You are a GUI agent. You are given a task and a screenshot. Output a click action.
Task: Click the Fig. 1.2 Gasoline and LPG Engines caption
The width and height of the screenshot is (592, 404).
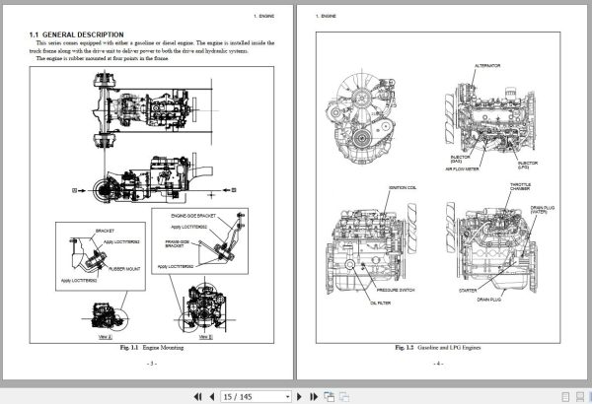tap(438, 348)
